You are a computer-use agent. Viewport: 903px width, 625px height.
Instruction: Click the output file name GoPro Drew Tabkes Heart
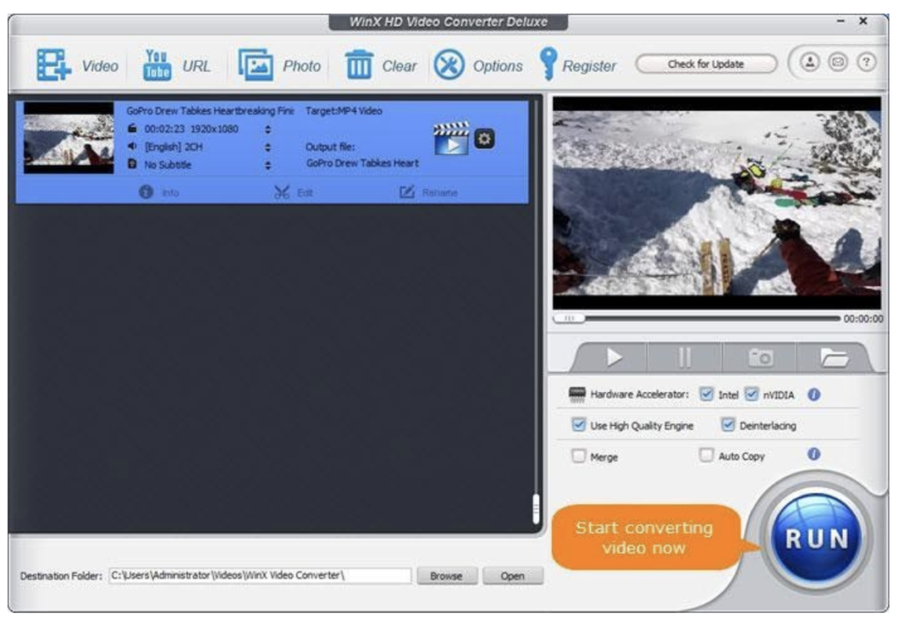coord(362,163)
